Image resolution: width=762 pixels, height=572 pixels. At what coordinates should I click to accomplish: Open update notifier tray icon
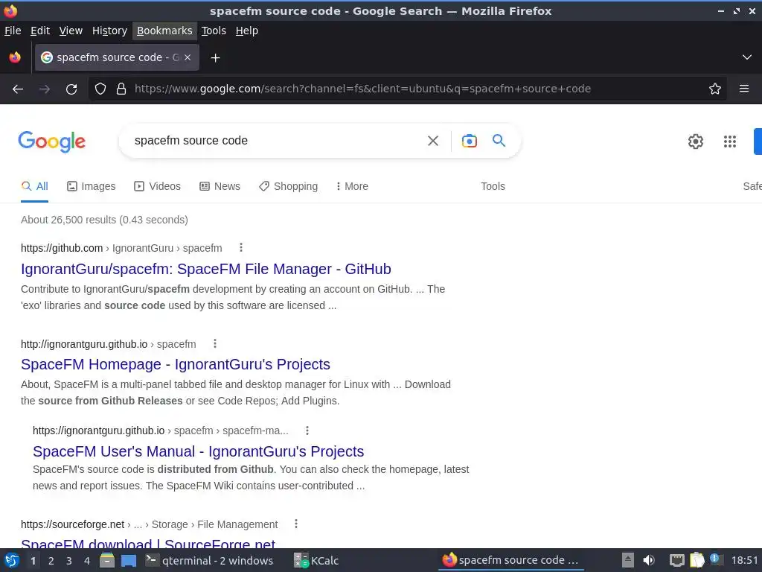point(715,559)
